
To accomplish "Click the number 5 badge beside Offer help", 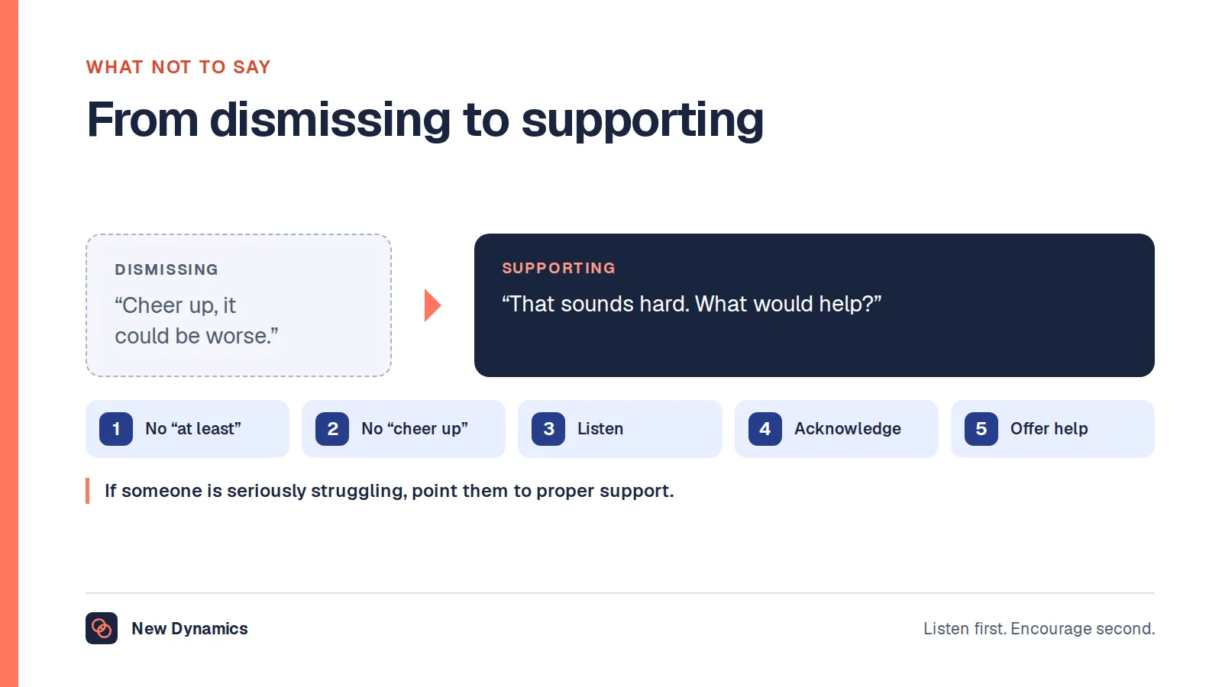I will [x=981, y=429].
